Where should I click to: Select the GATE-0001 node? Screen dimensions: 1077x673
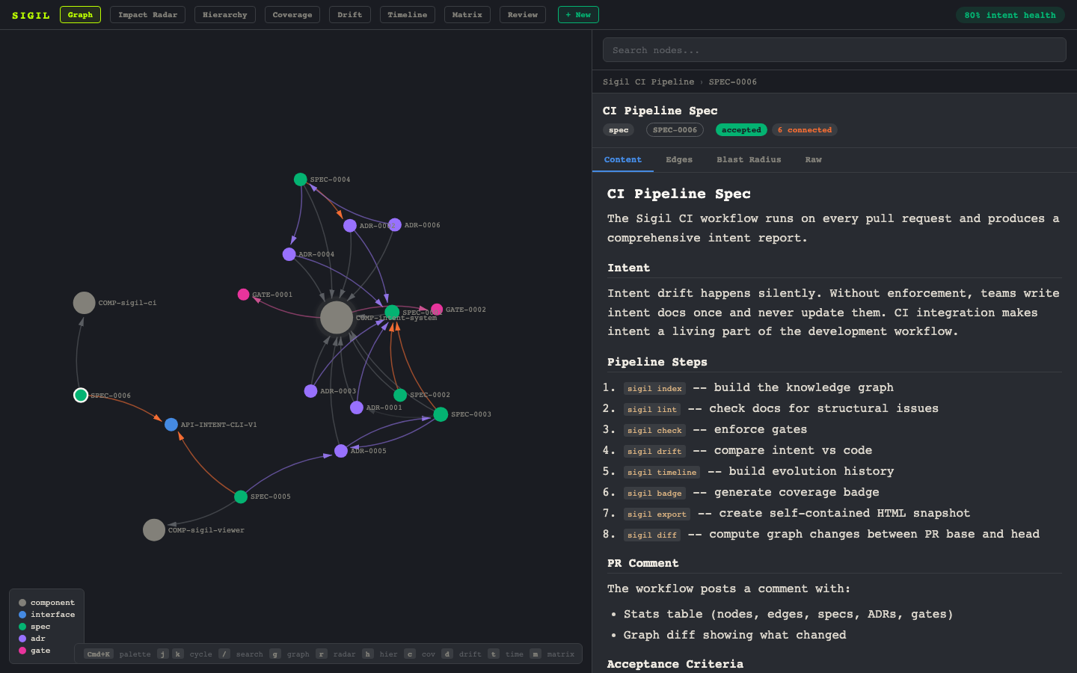pos(243,294)
